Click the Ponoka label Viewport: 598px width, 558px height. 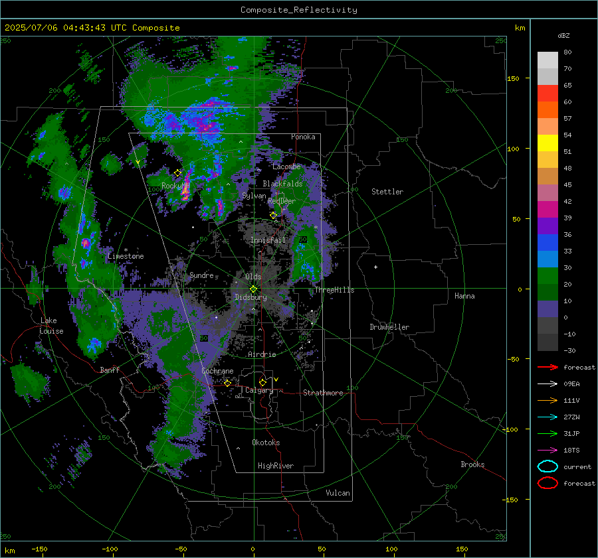coord(303,137)
